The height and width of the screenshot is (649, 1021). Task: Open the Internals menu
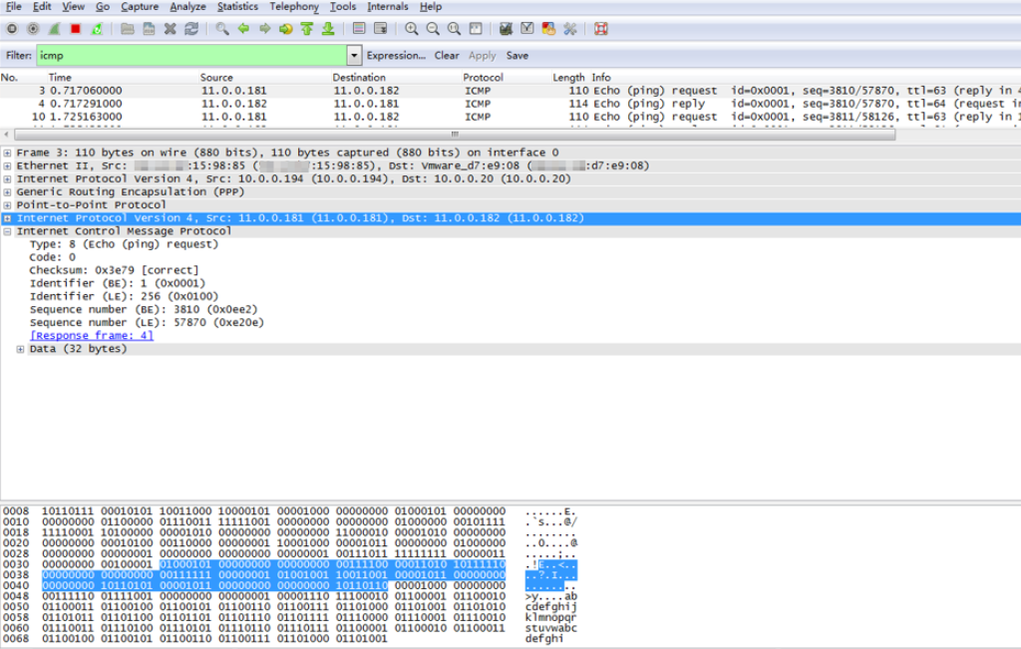388,7
